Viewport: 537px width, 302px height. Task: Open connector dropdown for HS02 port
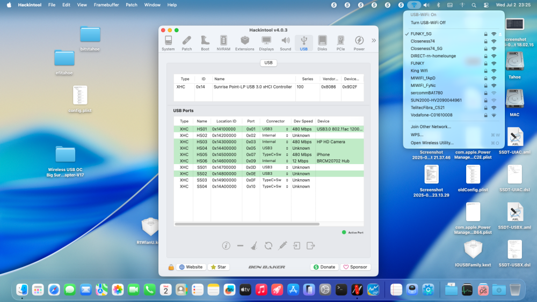click(x=287, y=135)
